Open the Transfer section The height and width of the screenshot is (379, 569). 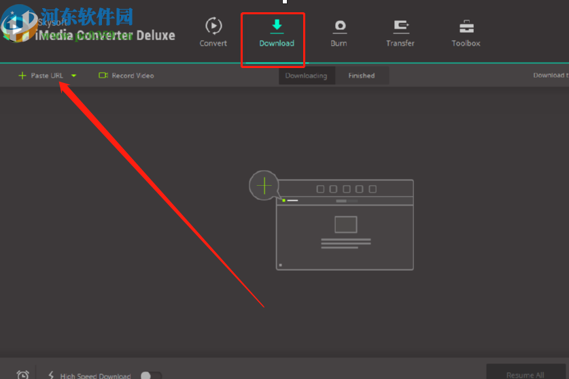tap(400, 33)
